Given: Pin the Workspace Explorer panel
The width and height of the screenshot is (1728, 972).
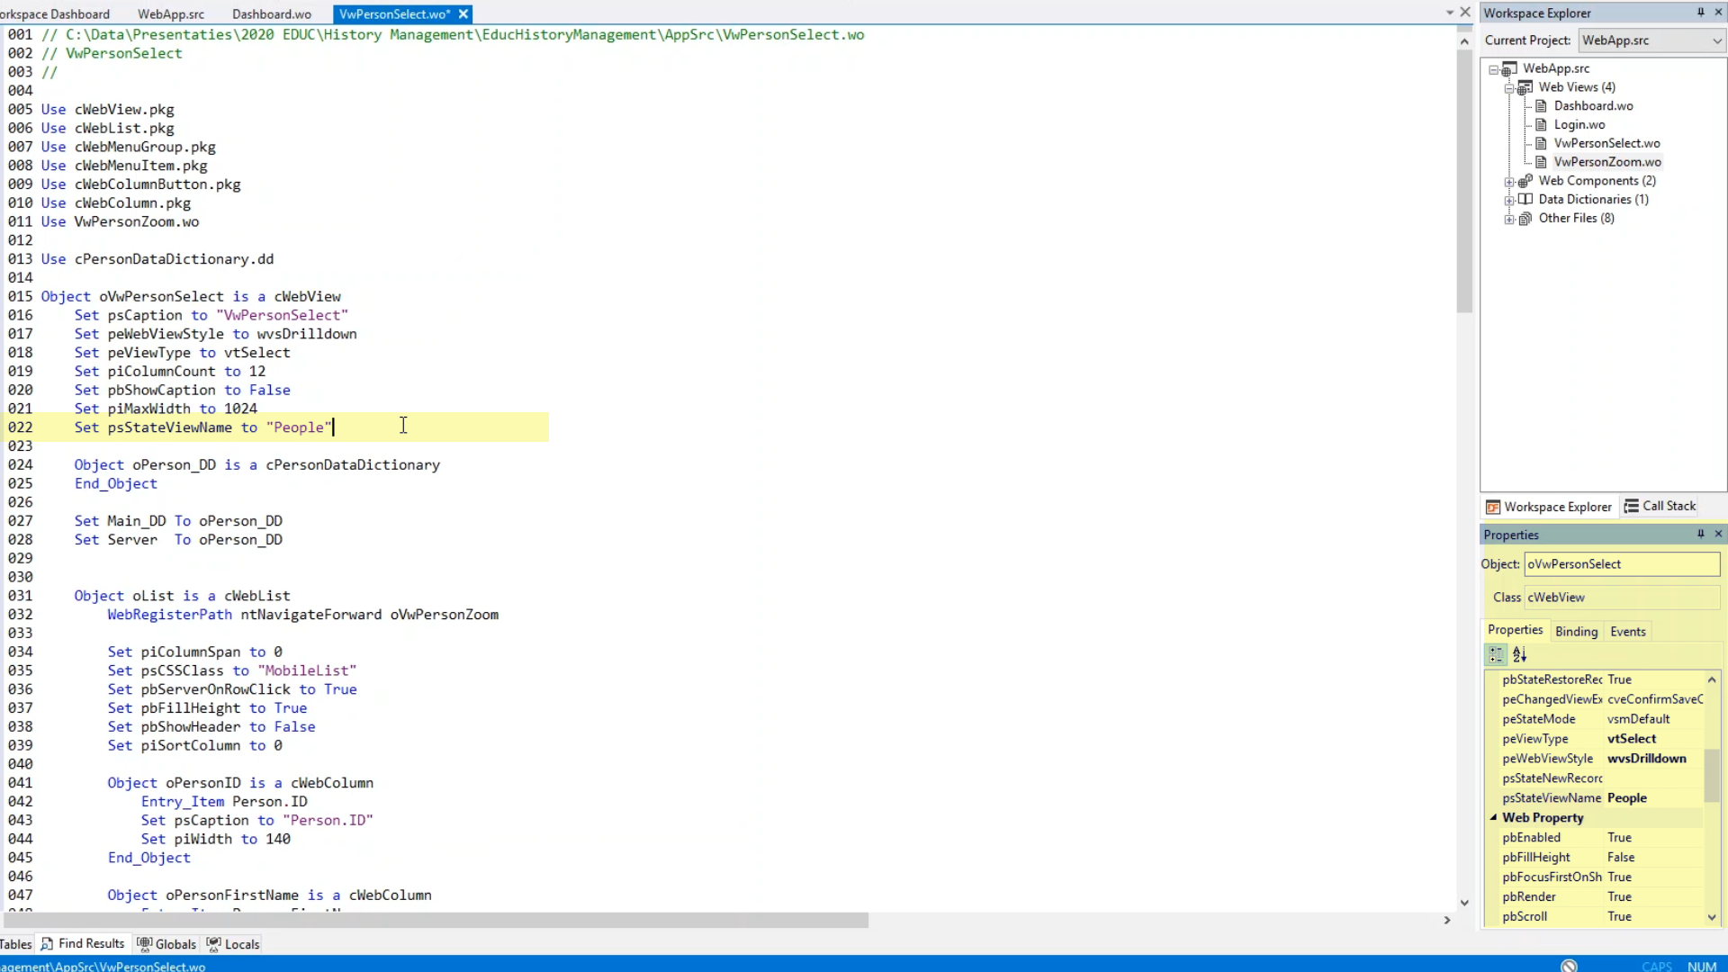Looking at the screenshot, I should (1700, 13).
